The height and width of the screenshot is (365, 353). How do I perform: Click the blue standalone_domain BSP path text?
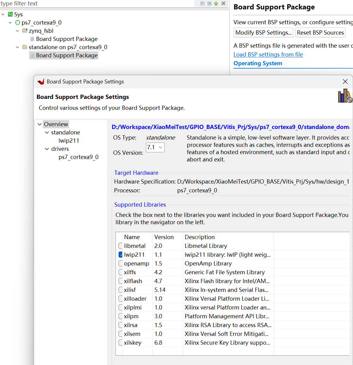click(x=230, y=127)
